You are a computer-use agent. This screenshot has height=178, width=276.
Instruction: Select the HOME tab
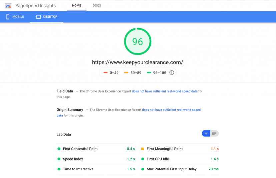tap(76, 6)
